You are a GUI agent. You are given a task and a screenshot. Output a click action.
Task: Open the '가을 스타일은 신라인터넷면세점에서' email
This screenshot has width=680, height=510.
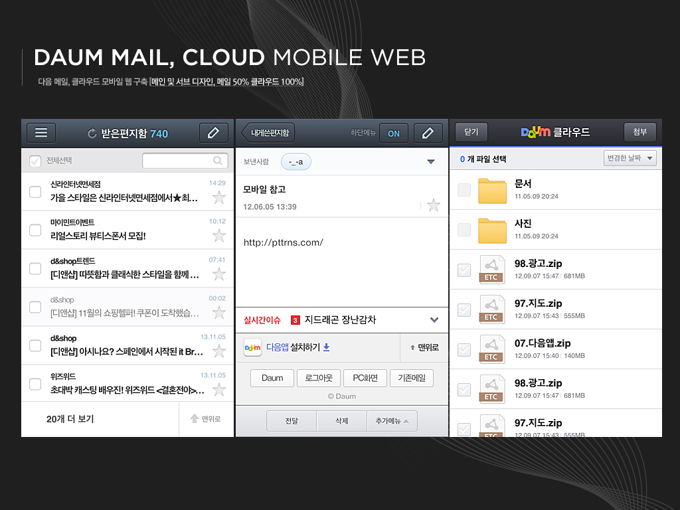pos(124,198)
